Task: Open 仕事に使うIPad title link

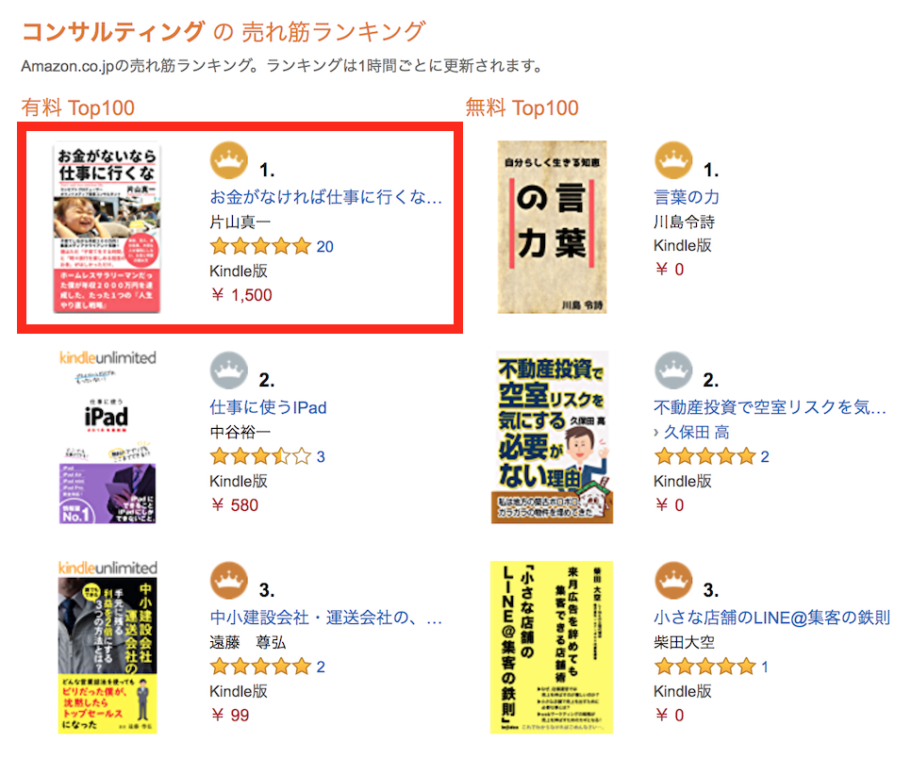Action: (268, 407)
